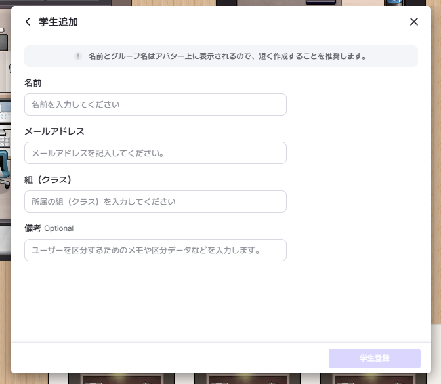This screenshot has height=384, width=441.
Task: Click the 備考 field label
Action: pyautogui.click(x=33, y=228)
